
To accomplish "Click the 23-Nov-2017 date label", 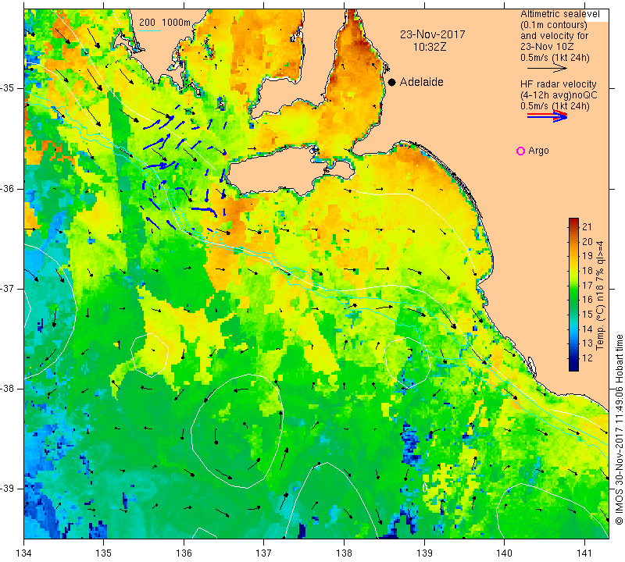I will (433, 34).
